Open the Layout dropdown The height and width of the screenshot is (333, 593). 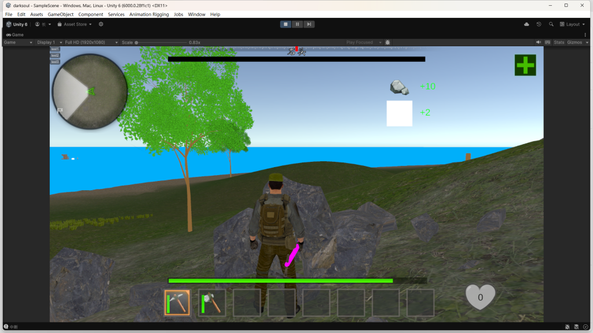[572, 24]
